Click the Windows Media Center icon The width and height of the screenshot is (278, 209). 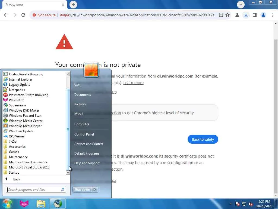click(5, 121)
